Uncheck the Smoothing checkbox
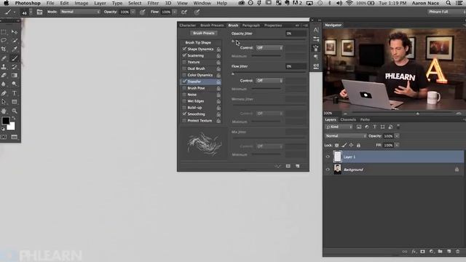Viewport: 466px width, 262px height. click(184, 114)
